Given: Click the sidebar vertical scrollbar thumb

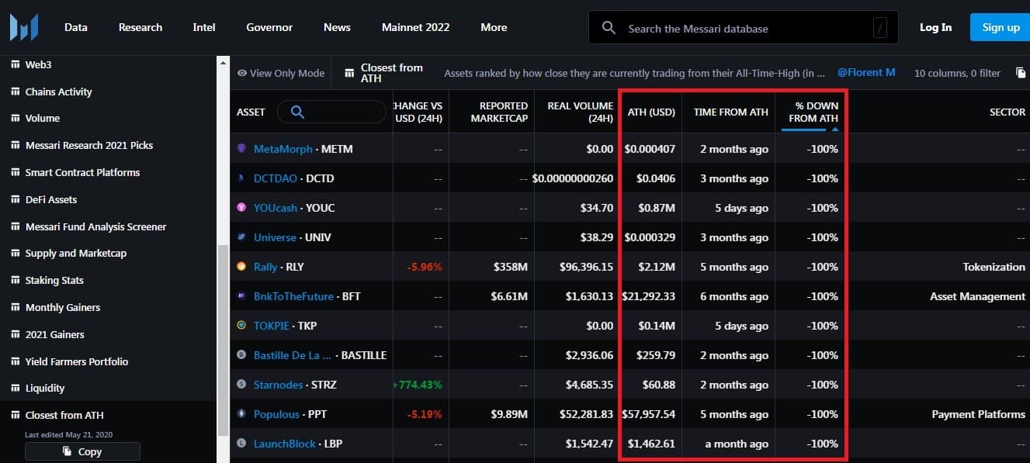Looking at the screenshot, I should pos(223,339).
